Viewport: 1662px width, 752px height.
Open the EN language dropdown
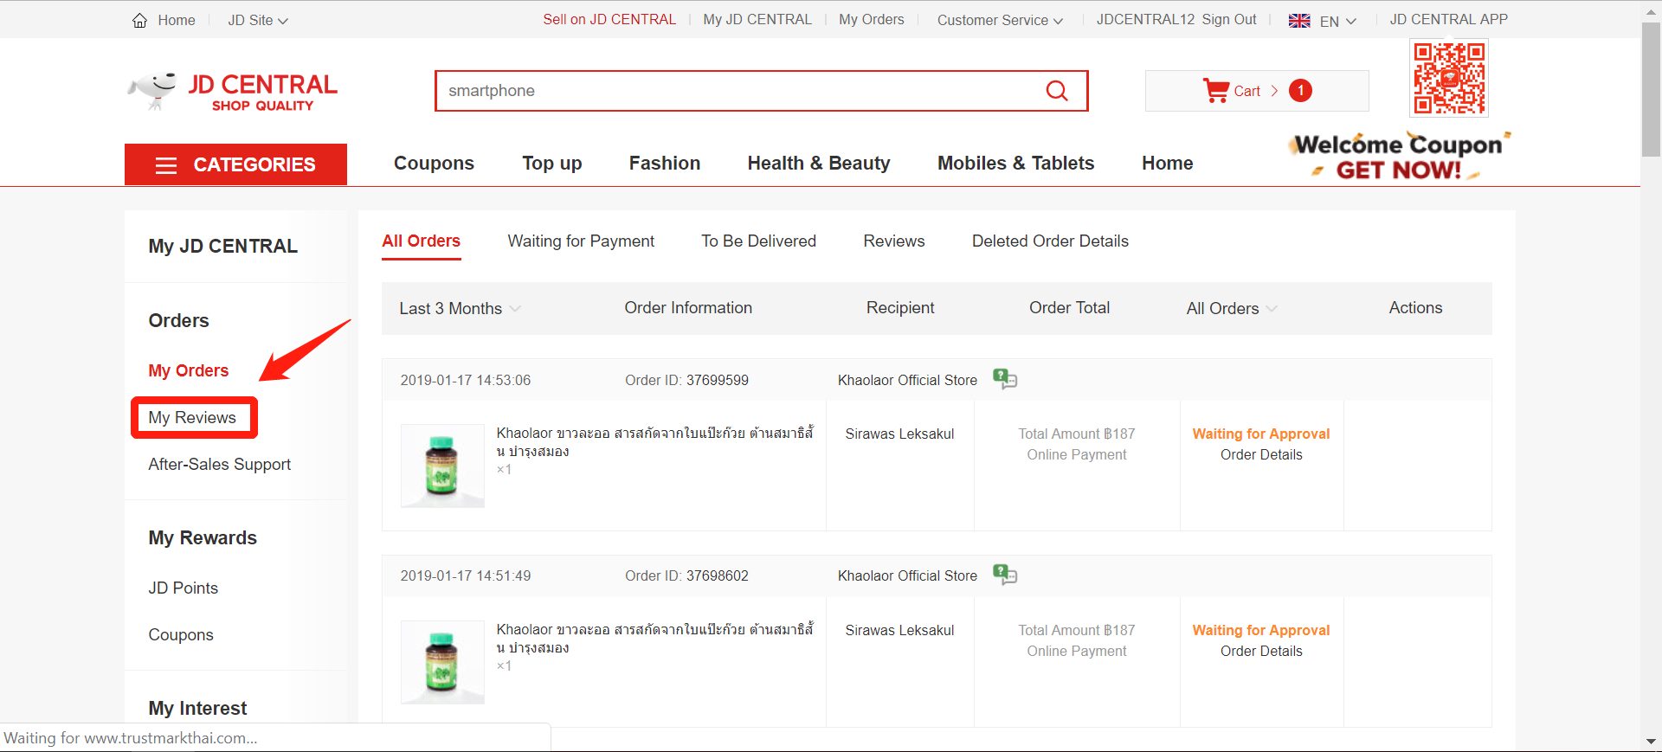click(x=1338, y=21)
